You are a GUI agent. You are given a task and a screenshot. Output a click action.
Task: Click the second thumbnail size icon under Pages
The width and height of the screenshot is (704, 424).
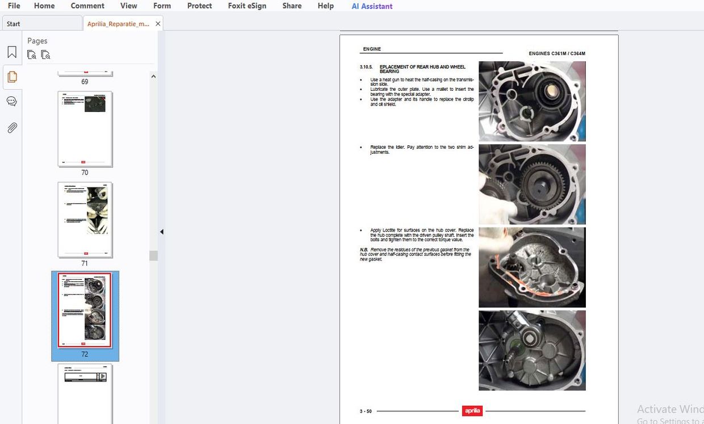click(45, 54)
